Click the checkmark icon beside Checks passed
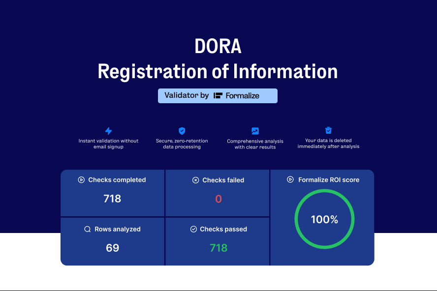Viewport: 437px width, 291px height. 193,229
